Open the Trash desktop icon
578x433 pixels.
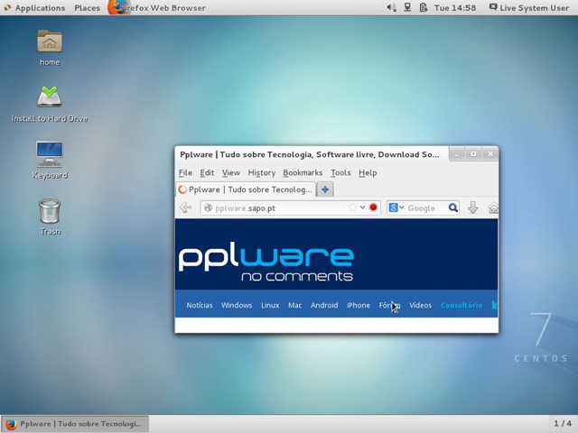(50, 211)
